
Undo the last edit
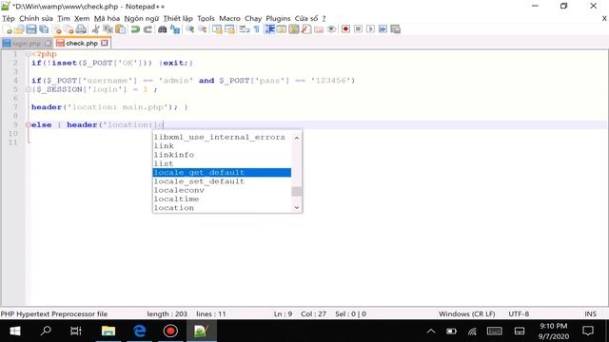point(135,29)
